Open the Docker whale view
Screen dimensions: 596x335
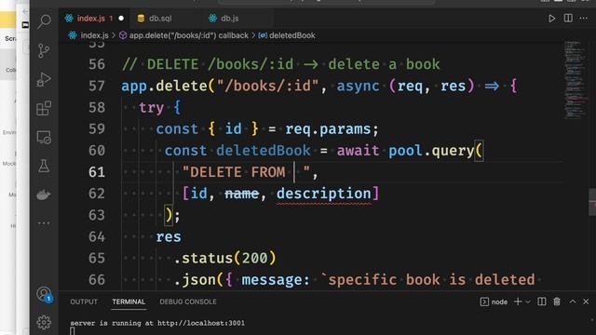[x=44, y=194]
